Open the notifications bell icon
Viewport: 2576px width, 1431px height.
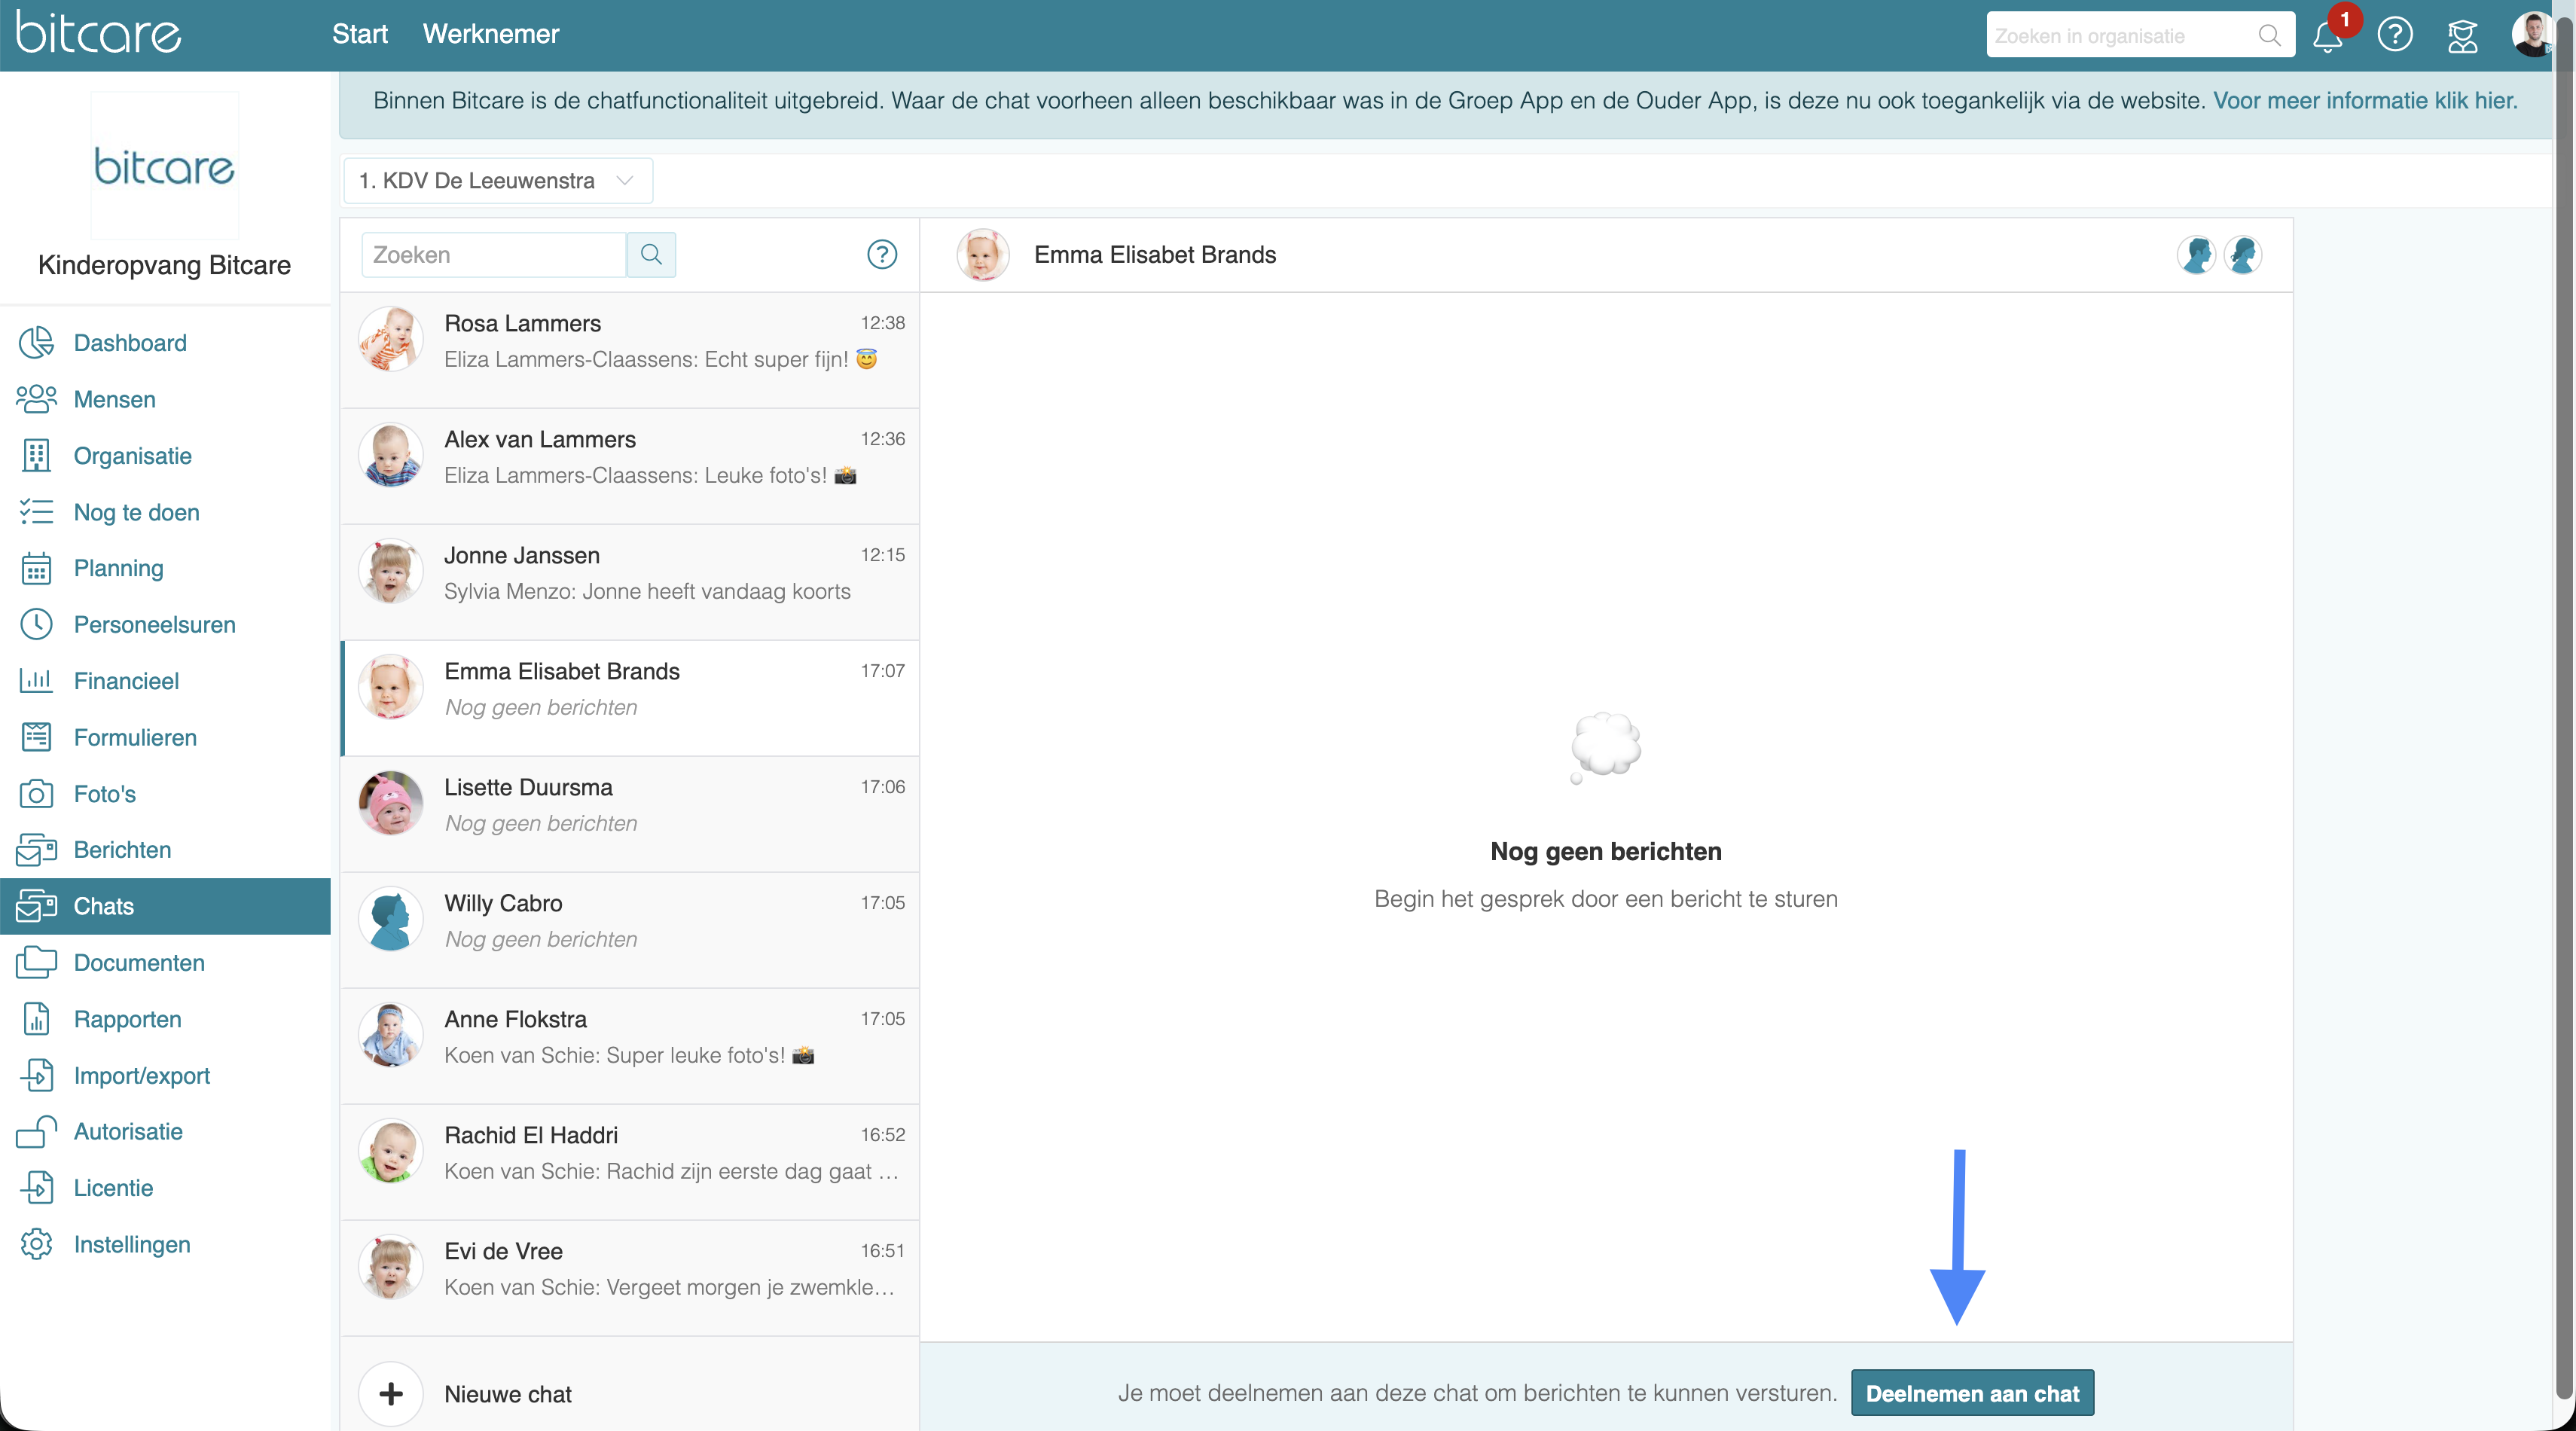[x=2326, y=37]
